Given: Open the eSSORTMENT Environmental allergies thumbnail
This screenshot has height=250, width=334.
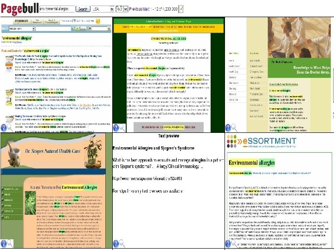Looking at the screenshot, I should [279, 190].
